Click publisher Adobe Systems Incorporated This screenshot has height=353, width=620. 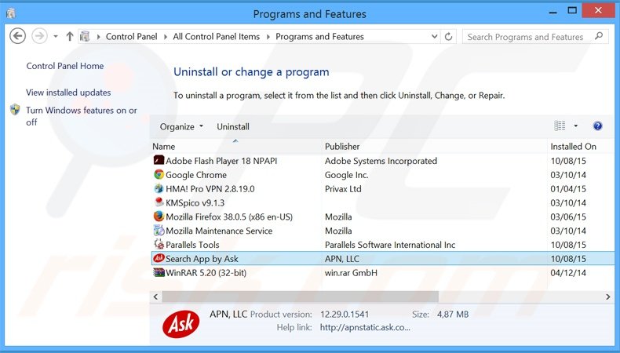(x=381, y=161)
